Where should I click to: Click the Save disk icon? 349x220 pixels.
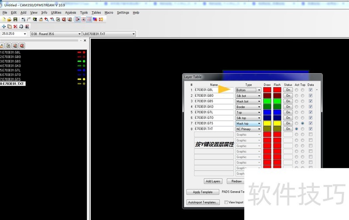[15, 20]
